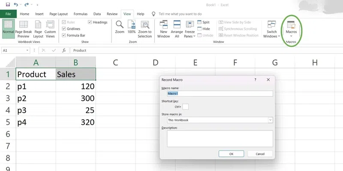Screen dimensions: 343x171
Task: Click the Macro name input field
Action: 220,94
